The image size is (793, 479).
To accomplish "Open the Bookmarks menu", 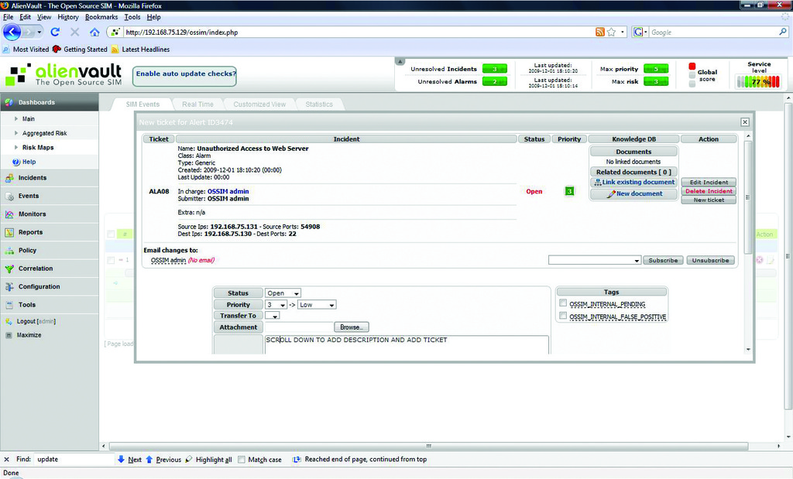I will click(101, 16).
